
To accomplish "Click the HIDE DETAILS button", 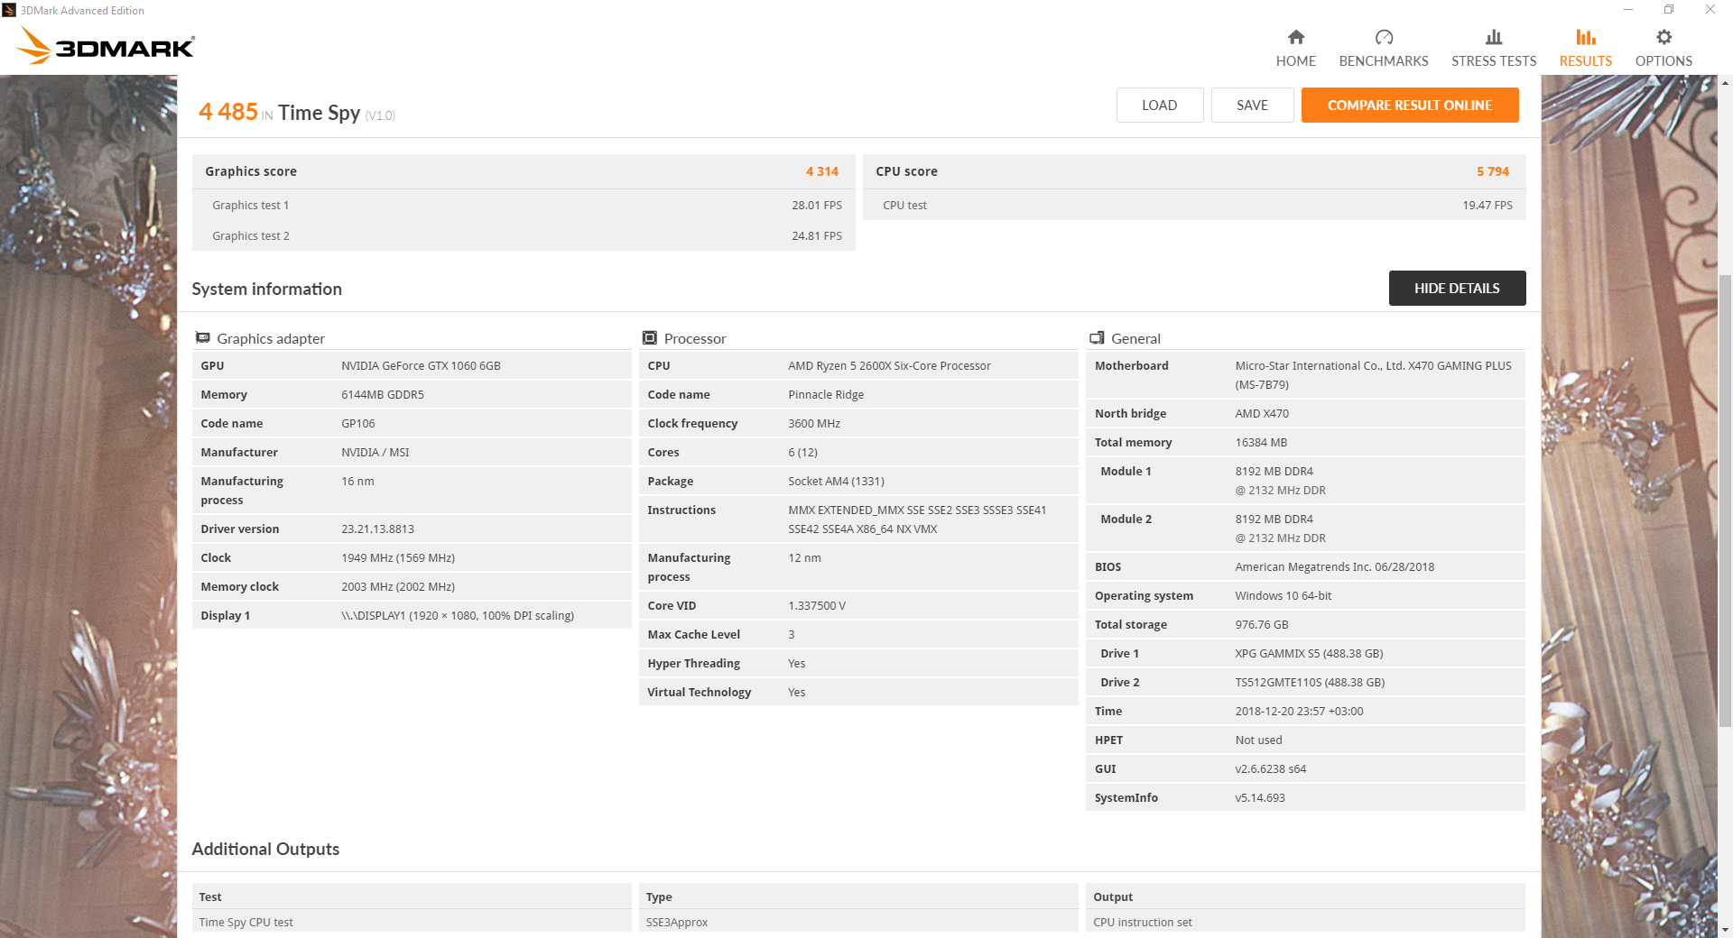I will (1457, 288).
